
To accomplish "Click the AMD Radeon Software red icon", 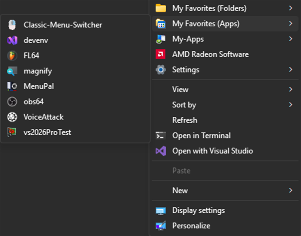I will [x=160, y=54].
